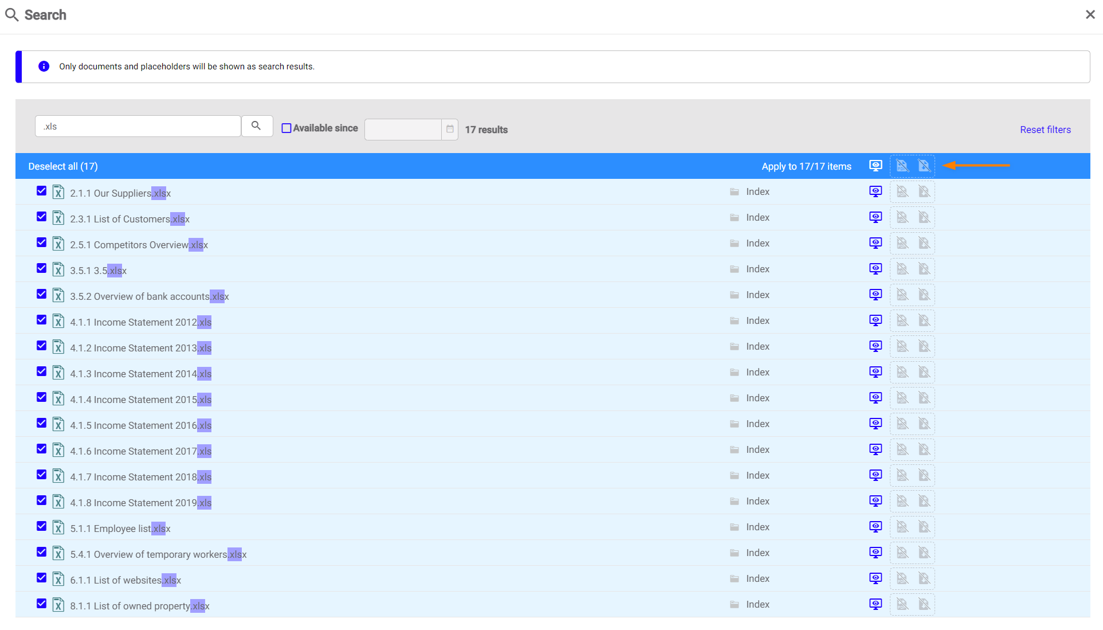
Task: Deselect 6.1.1 List of websites.xlsx
Action: 41,578
